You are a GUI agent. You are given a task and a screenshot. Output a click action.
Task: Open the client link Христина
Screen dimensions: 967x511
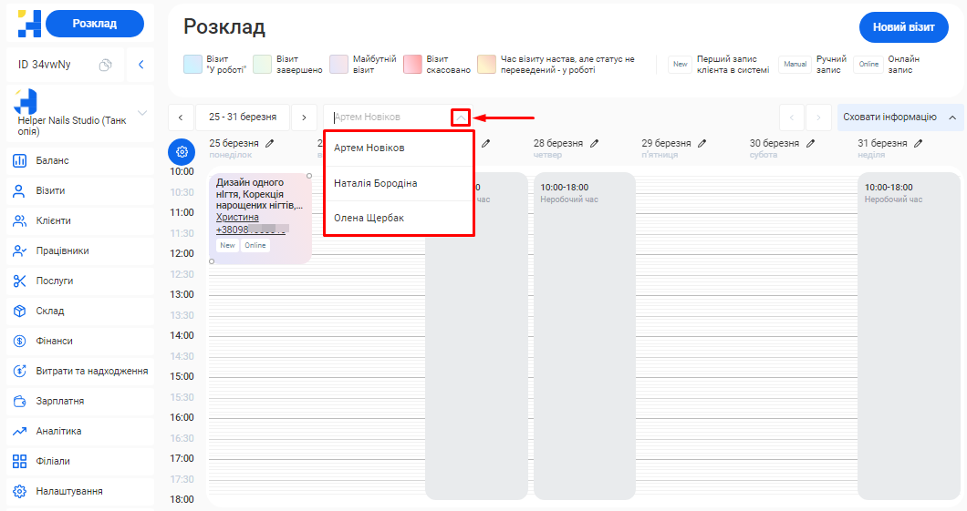(x=237, y=217)
